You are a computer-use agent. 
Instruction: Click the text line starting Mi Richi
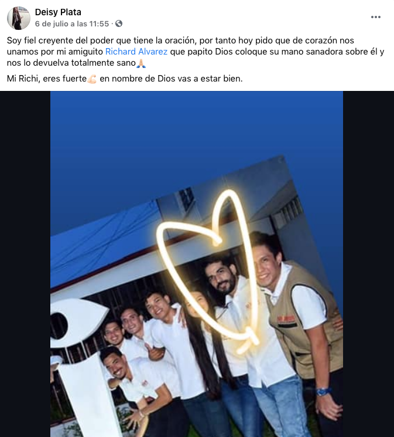click(125, 79)
